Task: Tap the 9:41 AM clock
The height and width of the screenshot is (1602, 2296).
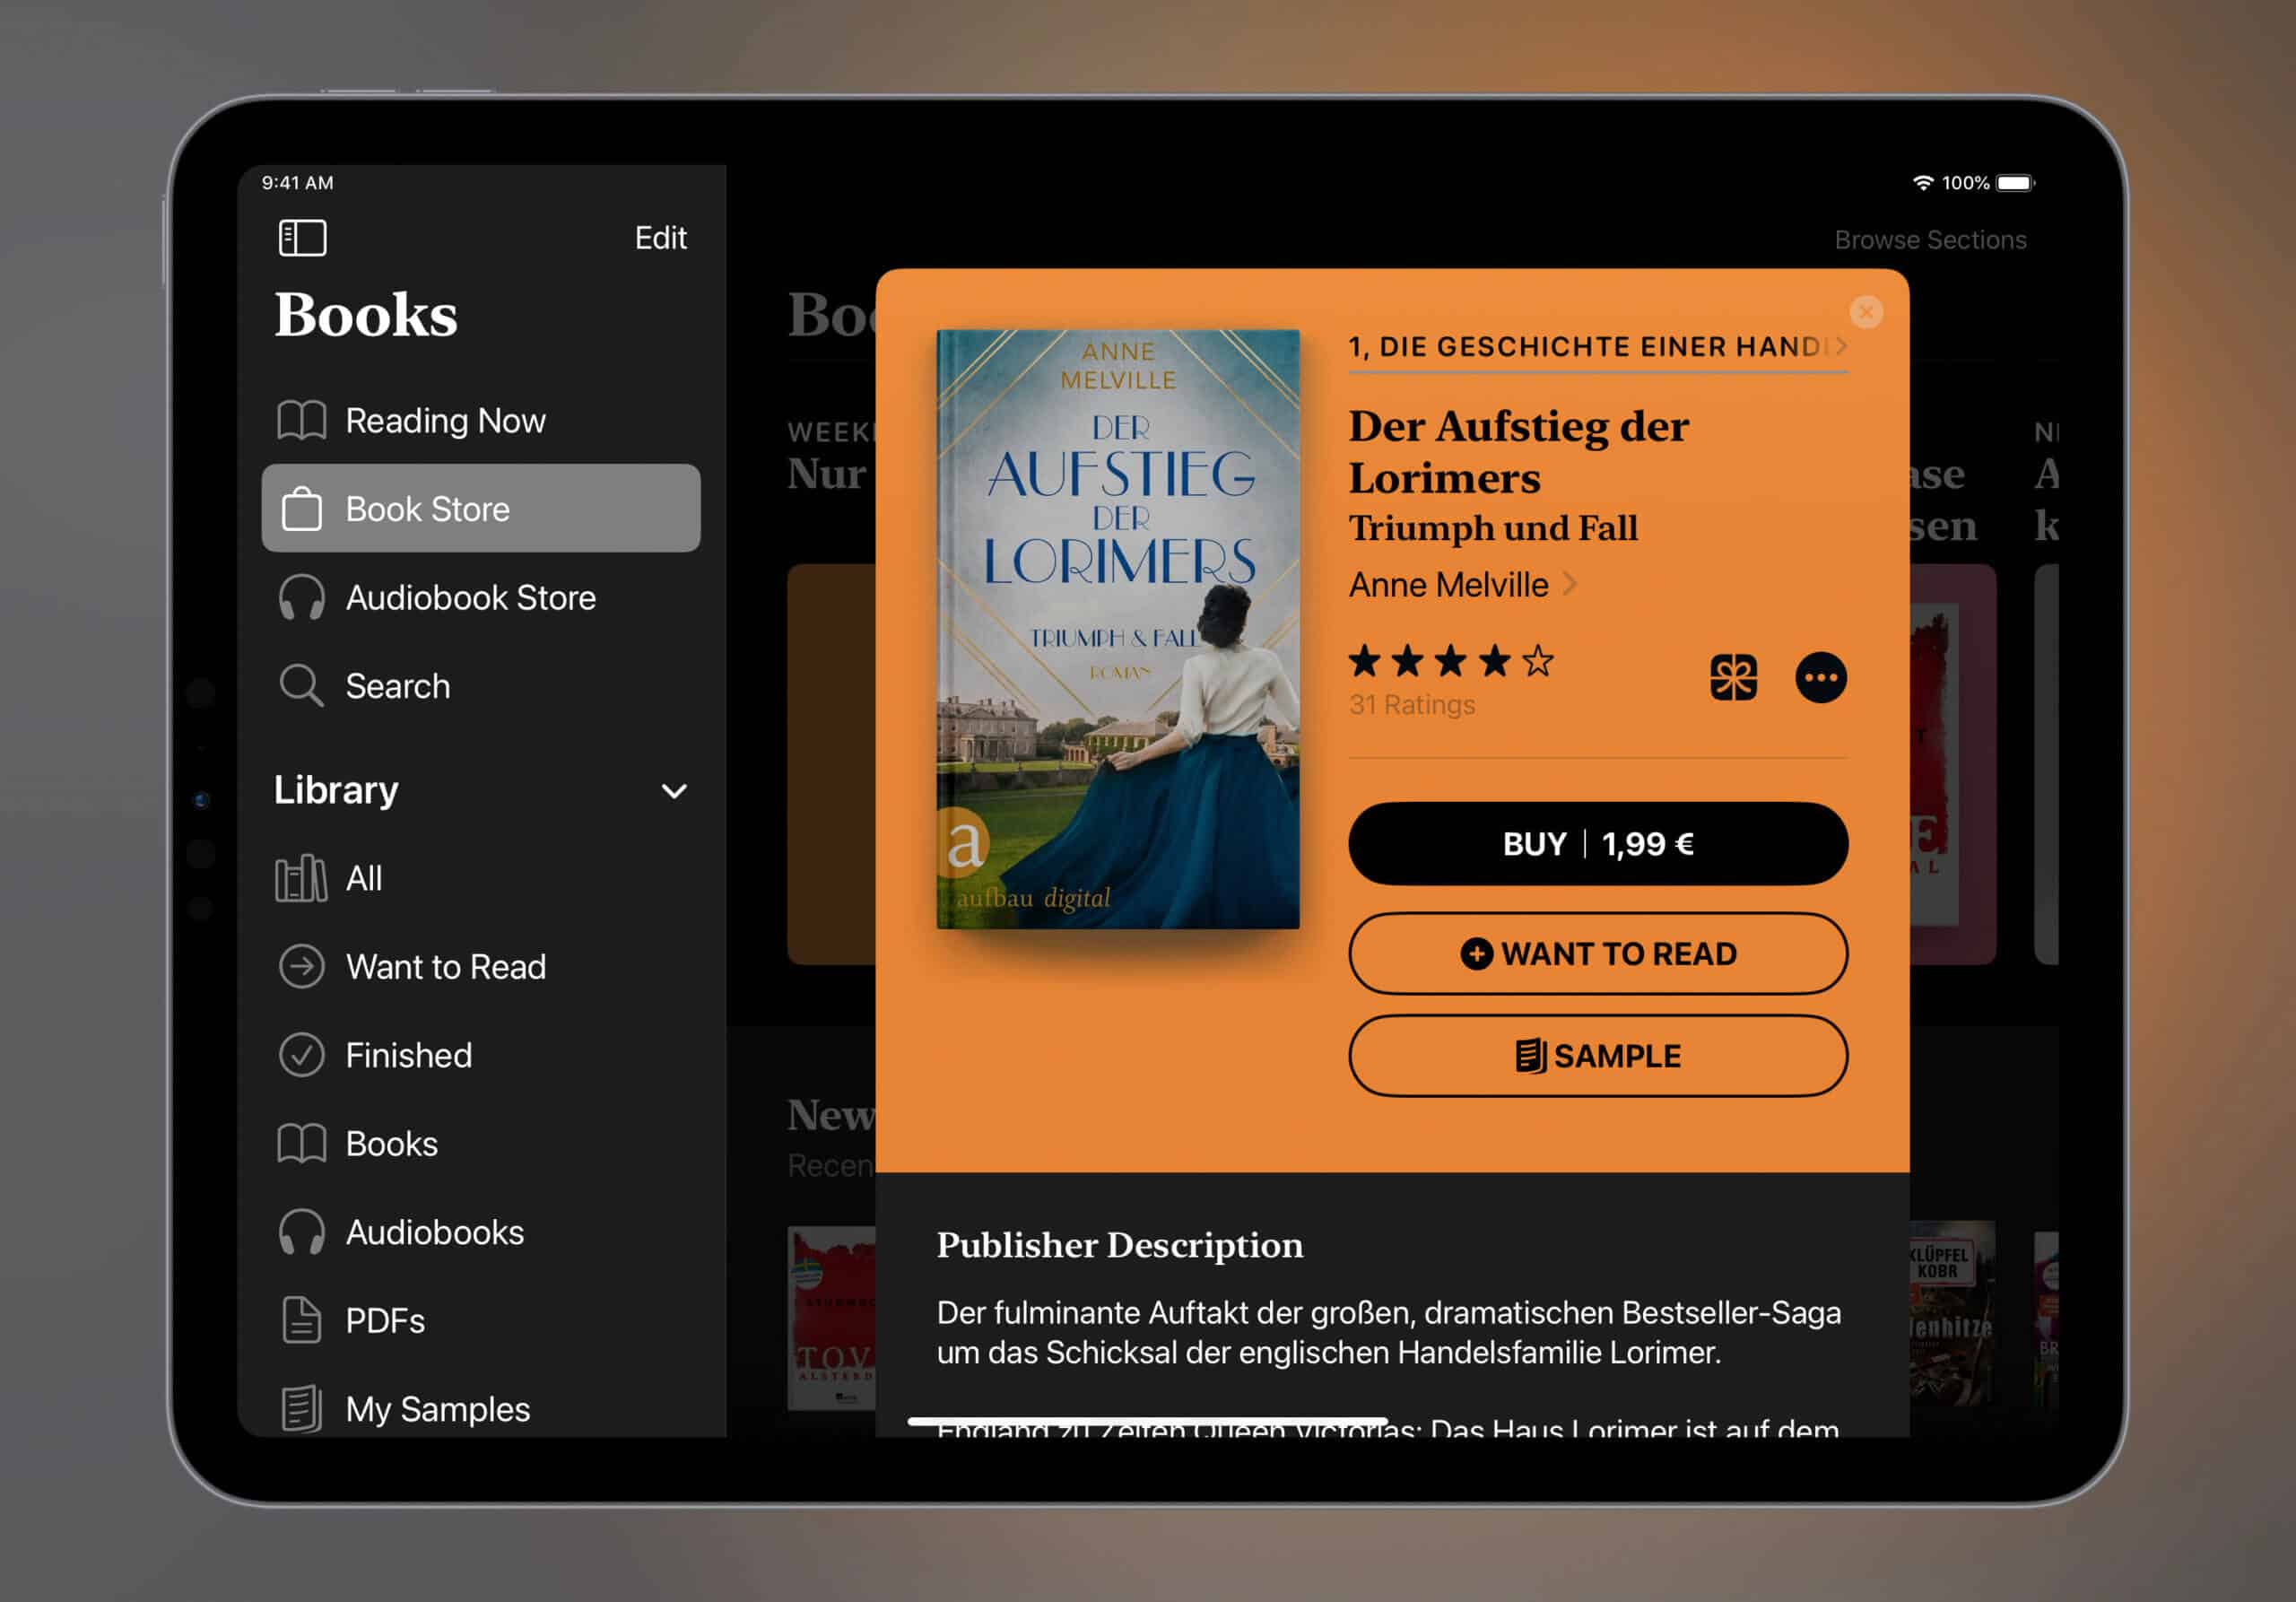Action: tap(297, 183)
